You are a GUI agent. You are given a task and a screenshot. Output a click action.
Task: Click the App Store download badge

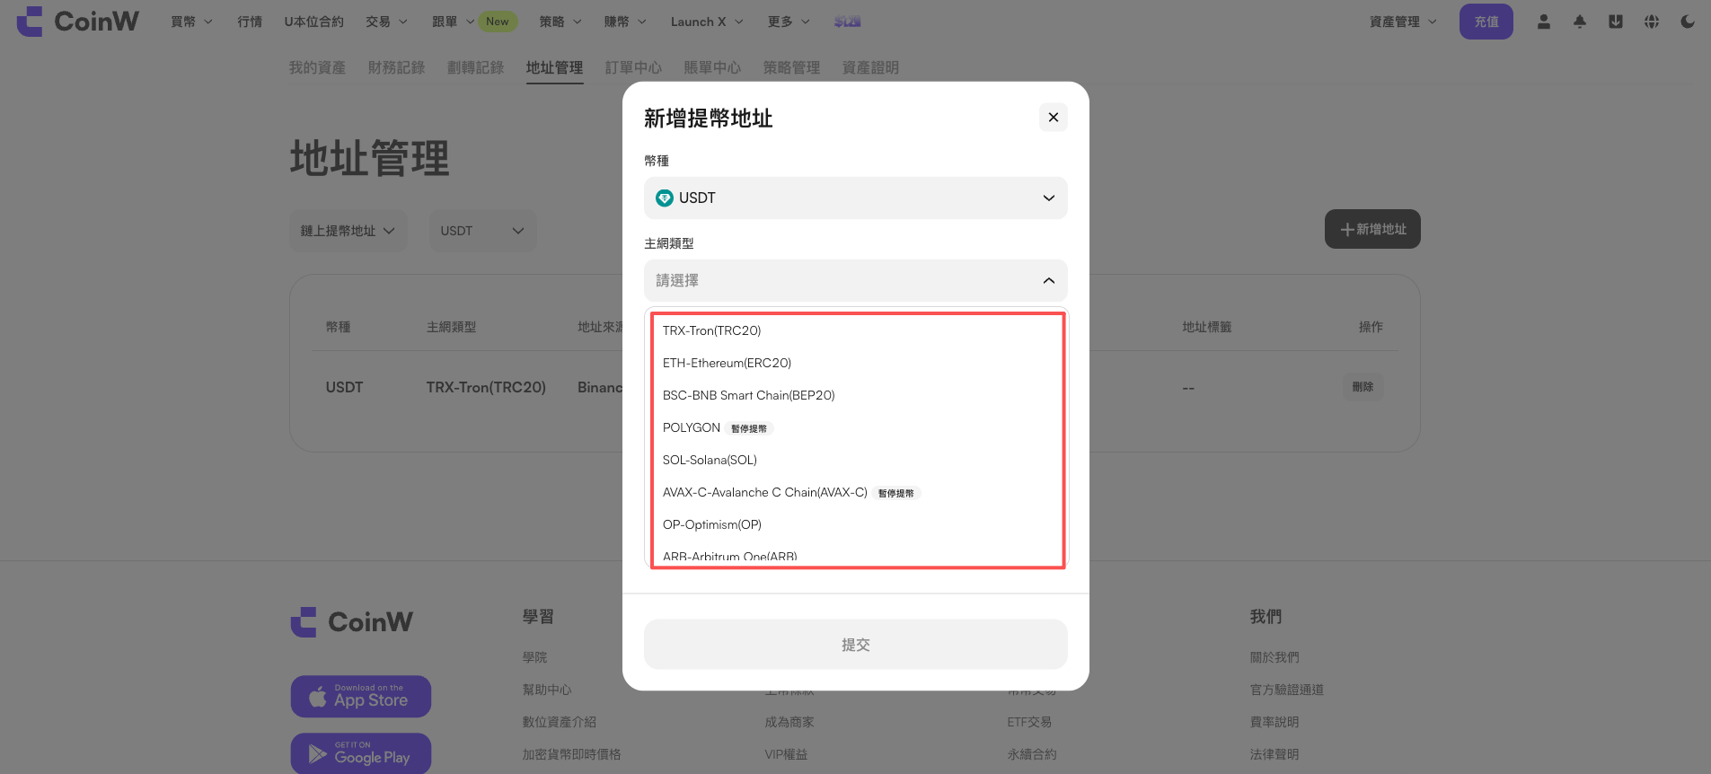(x=361, y=697)
